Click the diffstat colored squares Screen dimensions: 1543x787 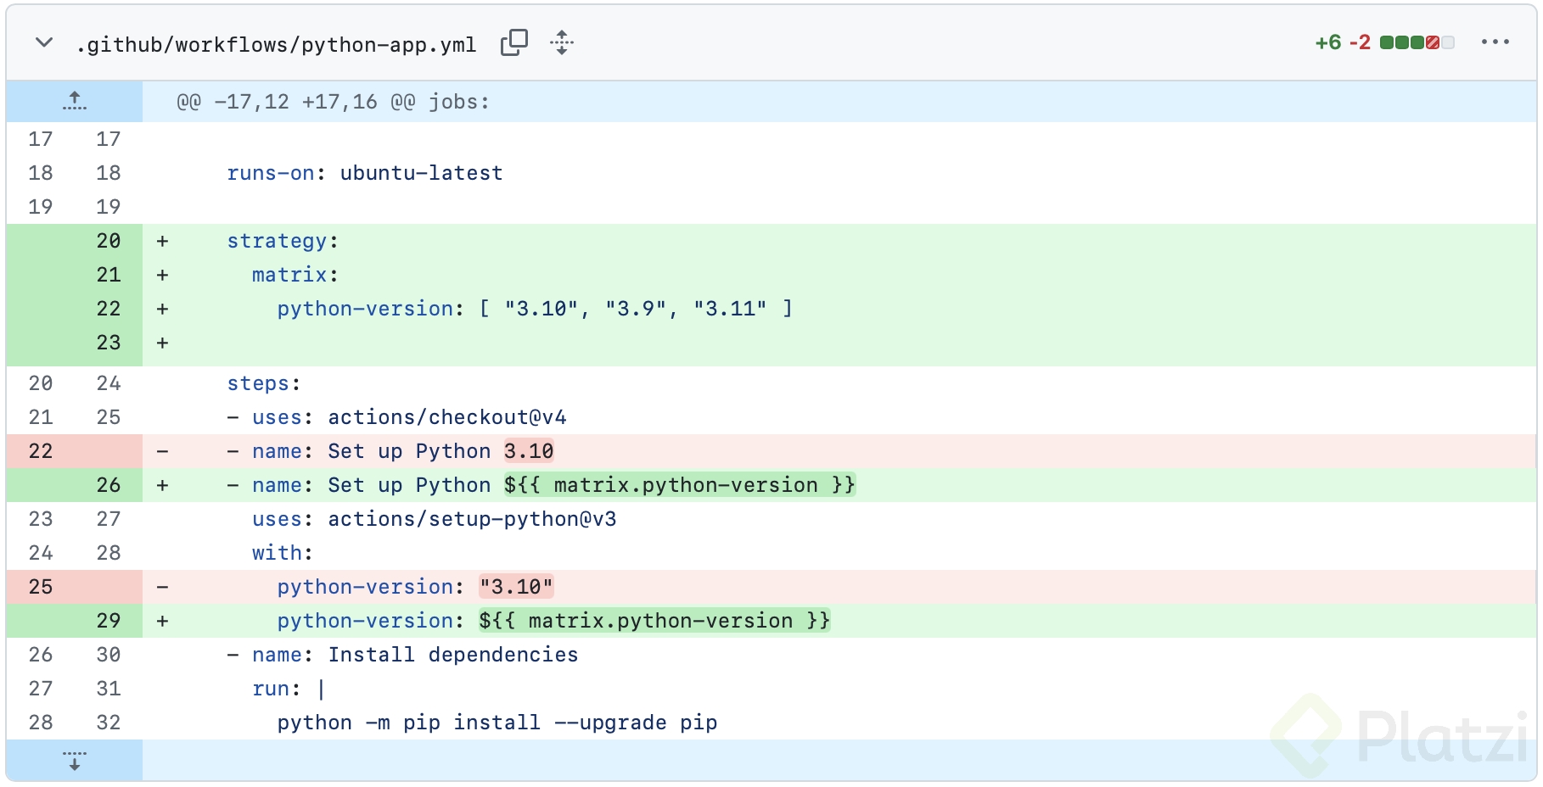click(1417, 42)
